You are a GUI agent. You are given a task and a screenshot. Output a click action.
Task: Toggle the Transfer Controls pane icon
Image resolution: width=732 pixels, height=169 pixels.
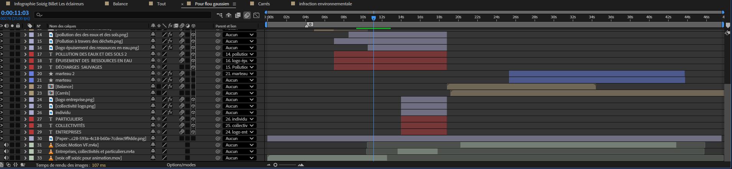tap(9, 165)
